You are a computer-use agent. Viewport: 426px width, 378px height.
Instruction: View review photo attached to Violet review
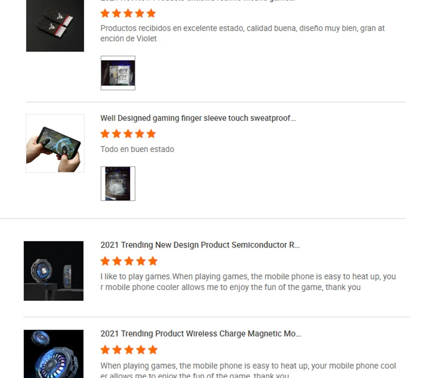pos(118,73)
